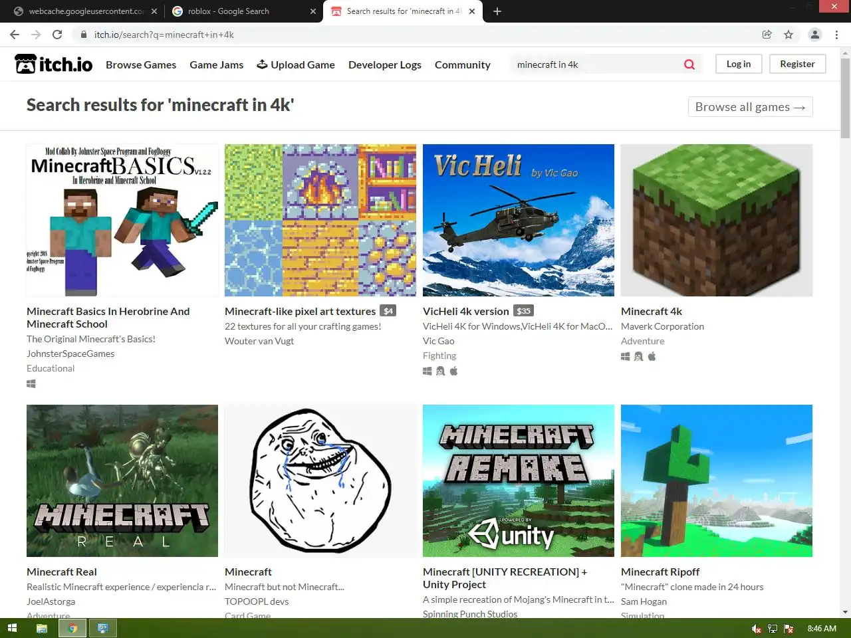The height and width of the screenshot is (638, 851).
Task: Open the Chrome profile avatar
Action: tap(814, 35)
